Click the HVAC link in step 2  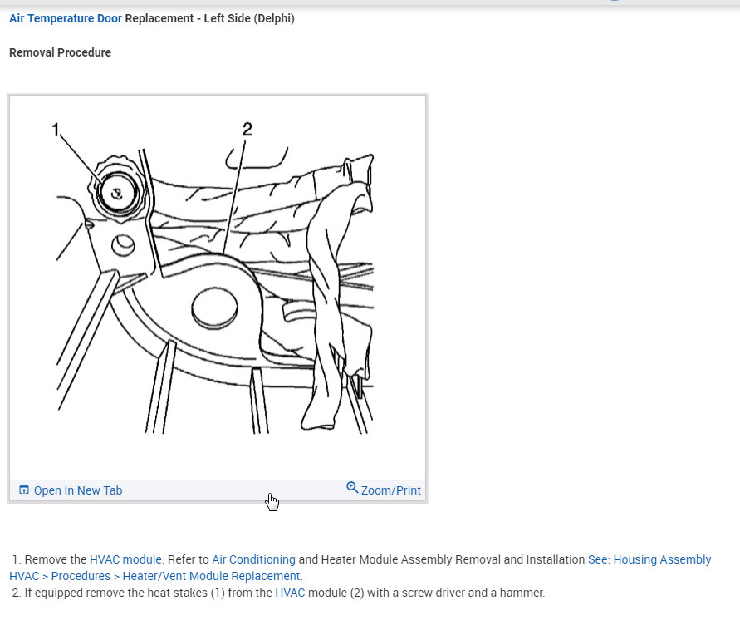[x=290, y=593]
